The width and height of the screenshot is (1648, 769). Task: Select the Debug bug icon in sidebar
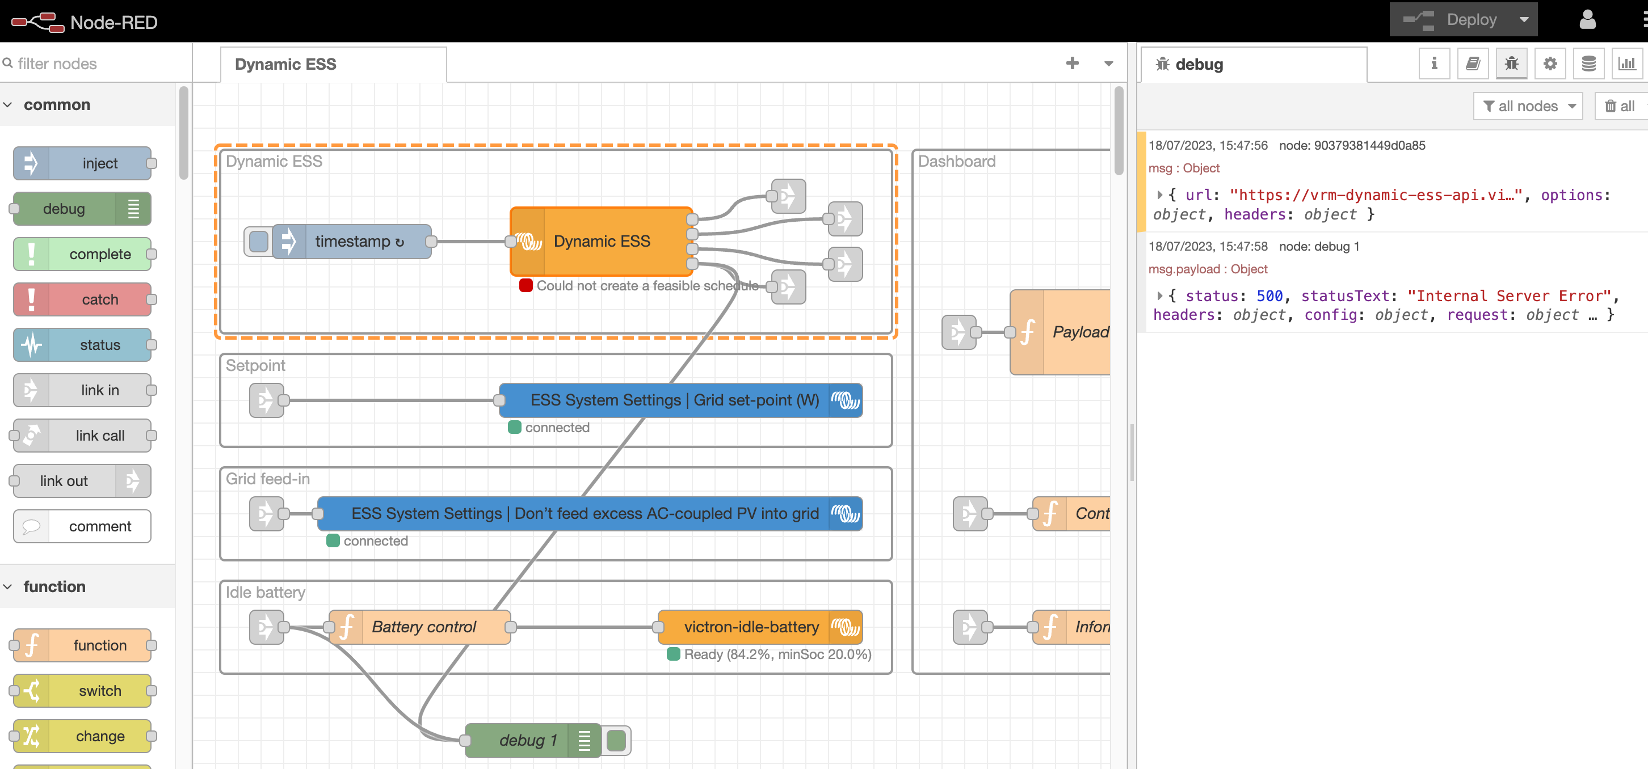1511,64
